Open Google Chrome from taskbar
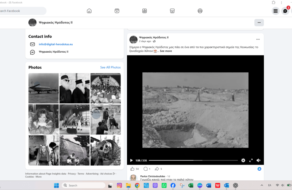Screen dimensions: 292x190 click(137, 185)
